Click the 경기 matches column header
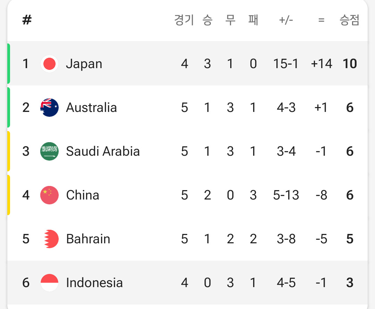The height and width of the screenshot is (309, 375). coord(184,20)
